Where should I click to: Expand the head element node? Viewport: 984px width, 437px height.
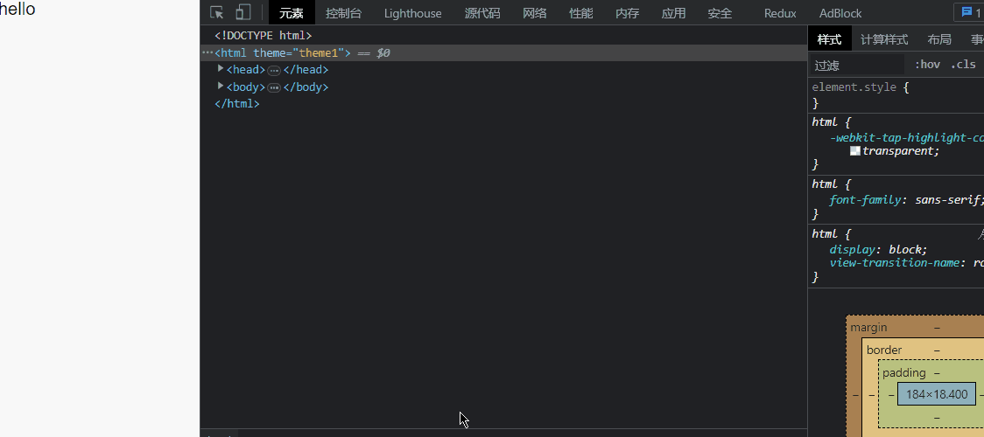click(x=221, y=68)
